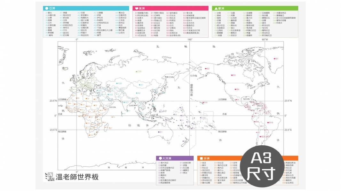
Task: Select the blue dot marker A1 on Mongolia
Action: point(139,85)
